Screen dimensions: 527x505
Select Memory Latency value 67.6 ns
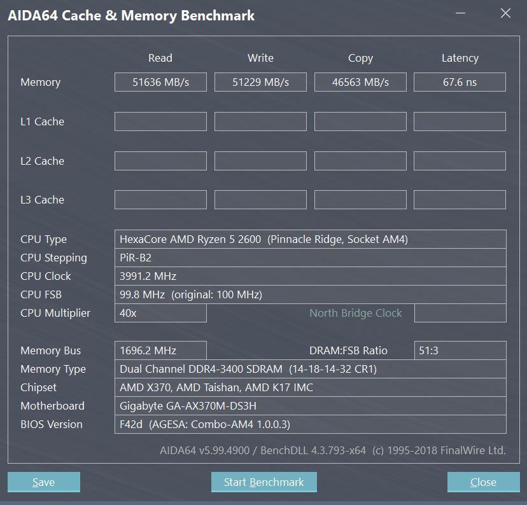pos(460,82)
